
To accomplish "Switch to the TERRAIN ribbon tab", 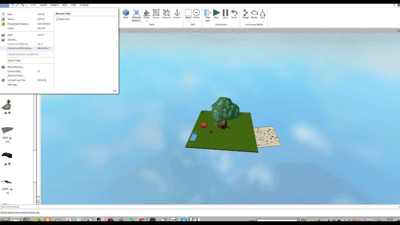I will click(54, 5).
